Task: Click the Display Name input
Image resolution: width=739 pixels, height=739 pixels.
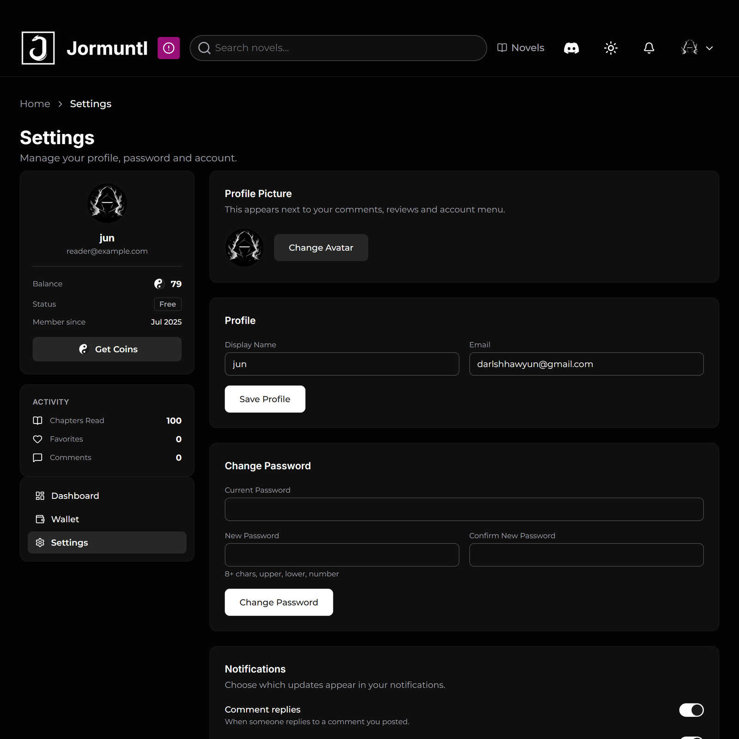Action: pos(342,364)
